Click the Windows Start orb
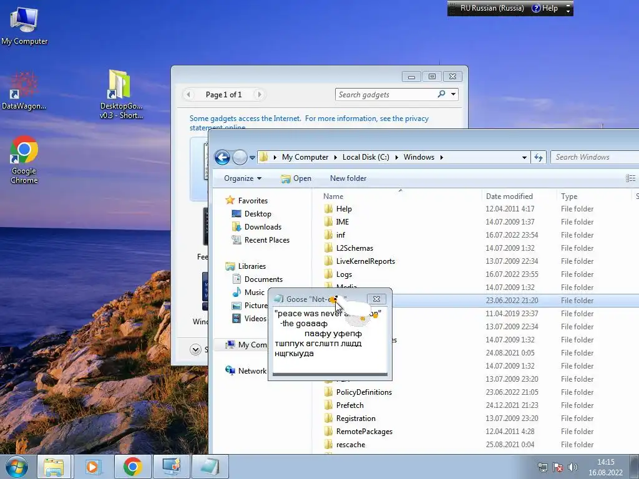Screen dimensions: 639x479 coord(17,467)
